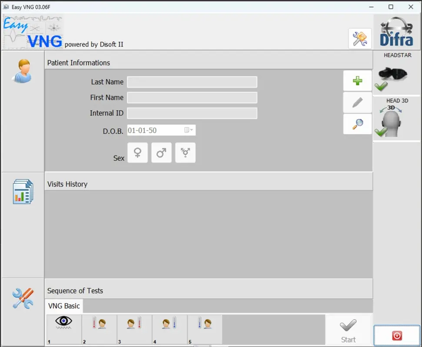This screenshot has width=422, height=347.
Task: Edit the selected patient record
Action: point(357,102)
